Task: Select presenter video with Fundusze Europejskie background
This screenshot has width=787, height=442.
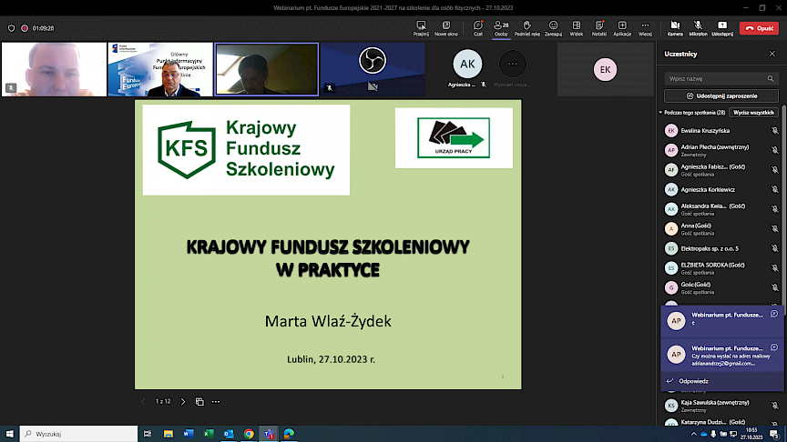Action: [160, 69]
